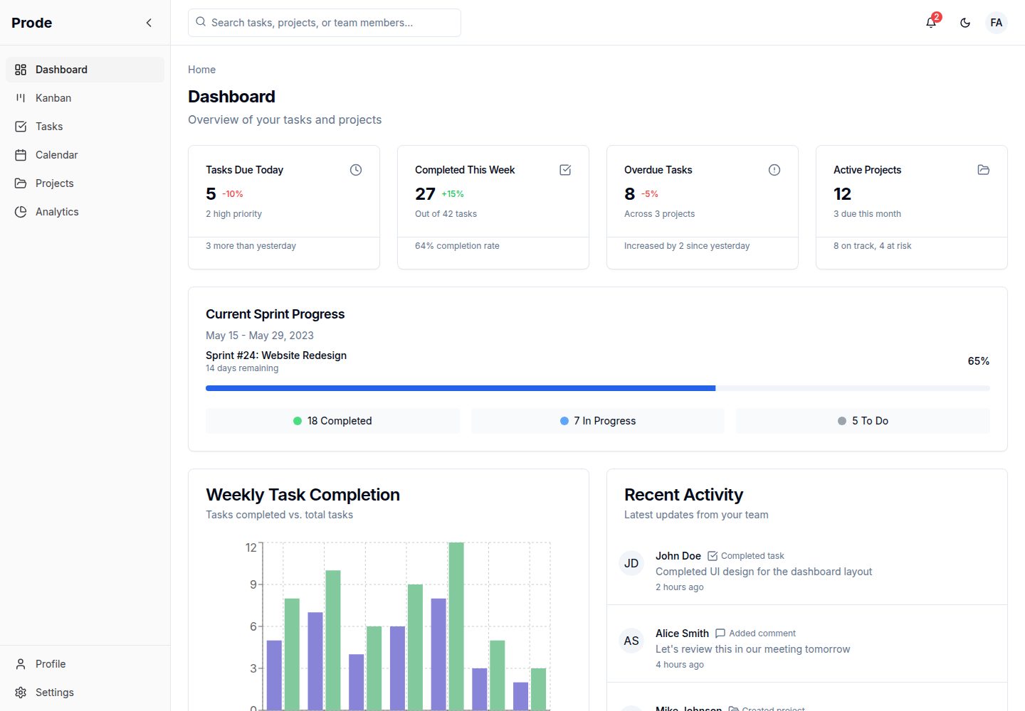This screenshot has width=1025, height=711.
Task: Click the Prode logo text
Action: coord(32,23)
